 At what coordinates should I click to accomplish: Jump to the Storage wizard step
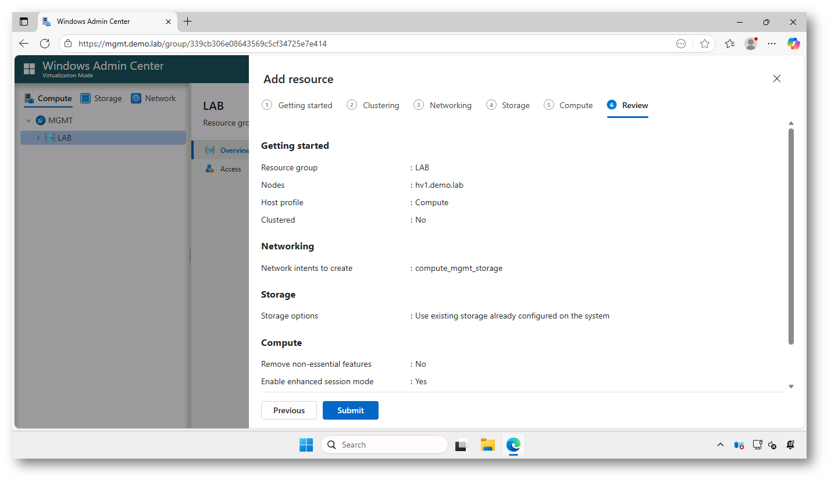[508, 105]
